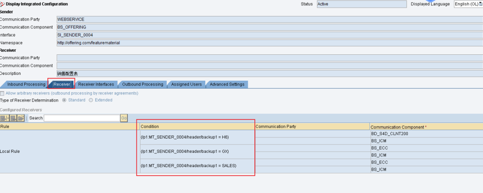The image size is (483, 193).
Task: Switch to the Inbound Processing tab
Action: coord(26,84)
